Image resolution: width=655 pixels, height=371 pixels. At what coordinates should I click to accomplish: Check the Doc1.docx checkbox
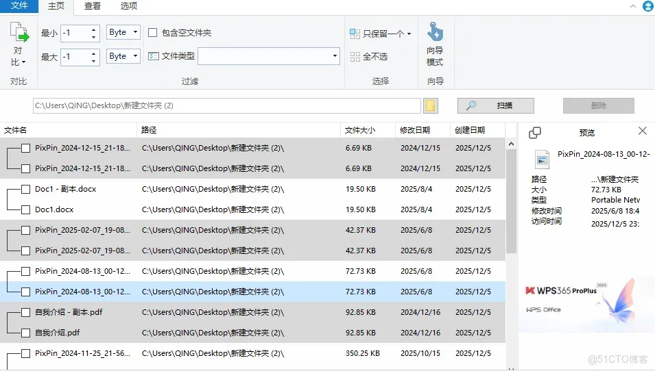pyautogui.click(x=25, y=209)
